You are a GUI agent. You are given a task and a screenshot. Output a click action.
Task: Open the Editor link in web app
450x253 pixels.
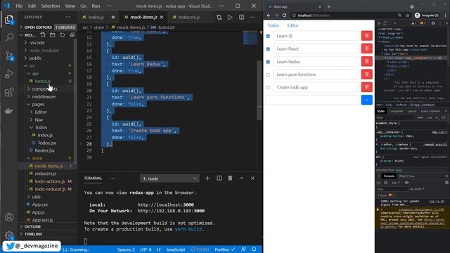click(x=292, y=25)
